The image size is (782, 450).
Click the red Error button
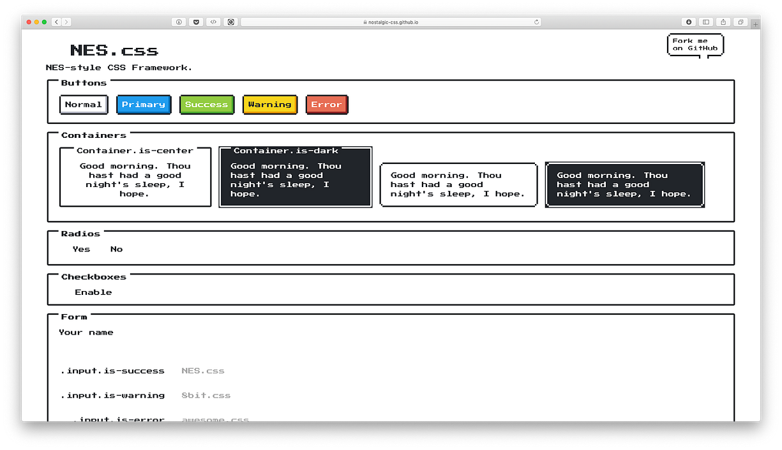(x=327, y=105)
